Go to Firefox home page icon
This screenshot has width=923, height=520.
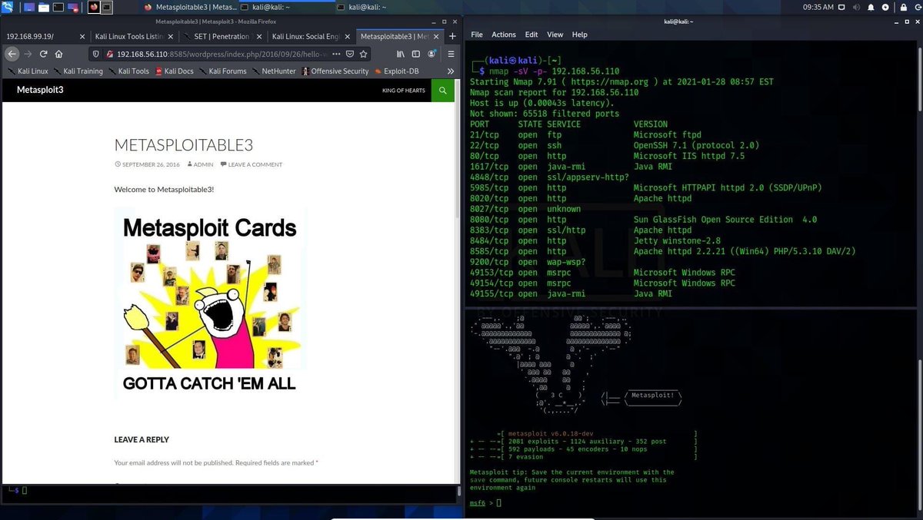click(x=58, y=54)
